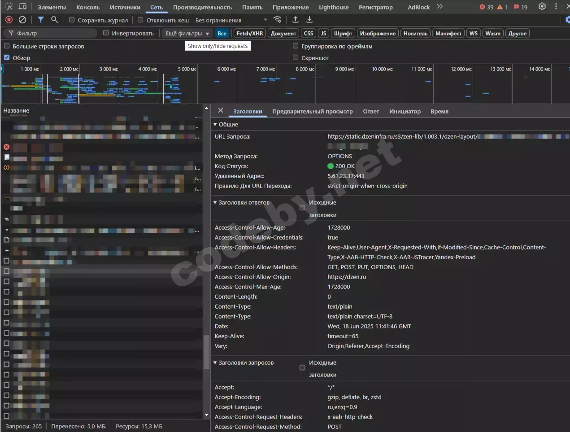Toggle the filter funnel icon
This screenshot has width=570, height=432.
point(41,20)
